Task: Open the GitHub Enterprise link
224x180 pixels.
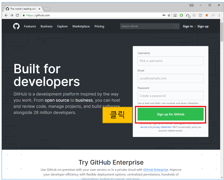Action: [156, 170]
